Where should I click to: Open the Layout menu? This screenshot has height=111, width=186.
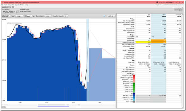point(17,5)
